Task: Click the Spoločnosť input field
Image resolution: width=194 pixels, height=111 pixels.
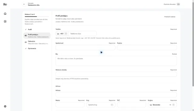Action: pyautogui.click(x=85, y=47)
